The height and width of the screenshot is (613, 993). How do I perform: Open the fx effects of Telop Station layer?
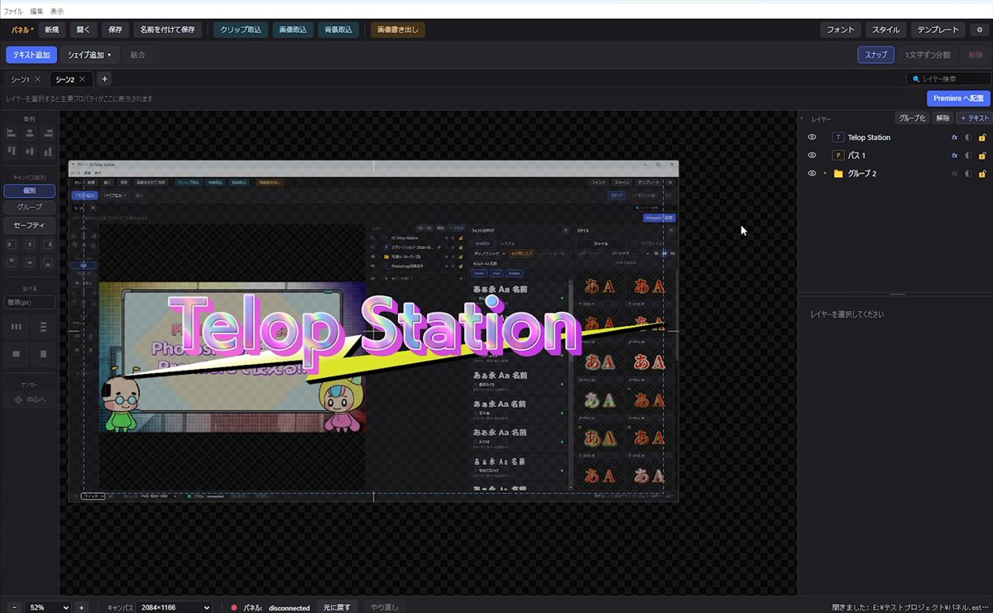coord(955,137)
